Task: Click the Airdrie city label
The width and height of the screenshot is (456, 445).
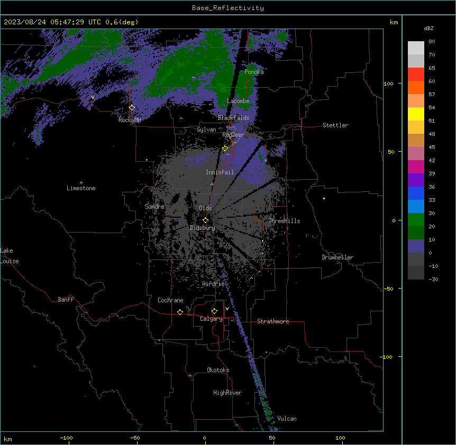Action: tap(213, 284)
